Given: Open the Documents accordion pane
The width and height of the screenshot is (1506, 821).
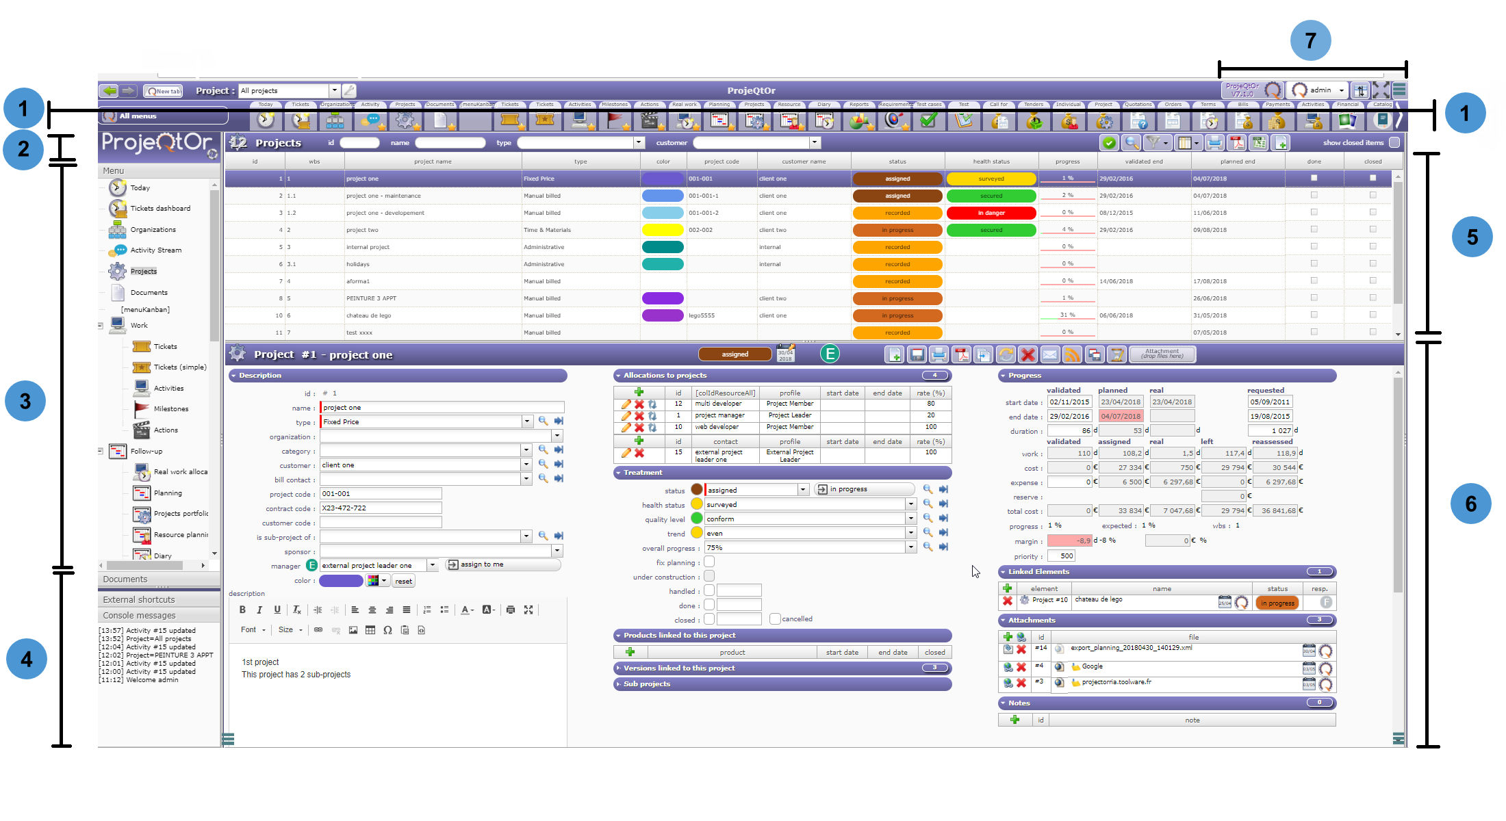Looking at the screenshot, I should [x=159, y=579].
